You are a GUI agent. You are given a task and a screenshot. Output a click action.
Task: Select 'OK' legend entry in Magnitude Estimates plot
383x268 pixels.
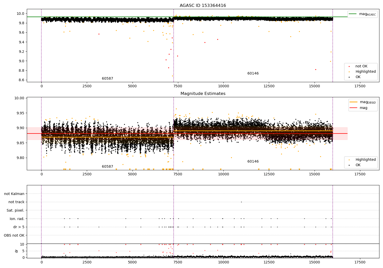click(x=358, y=165)
